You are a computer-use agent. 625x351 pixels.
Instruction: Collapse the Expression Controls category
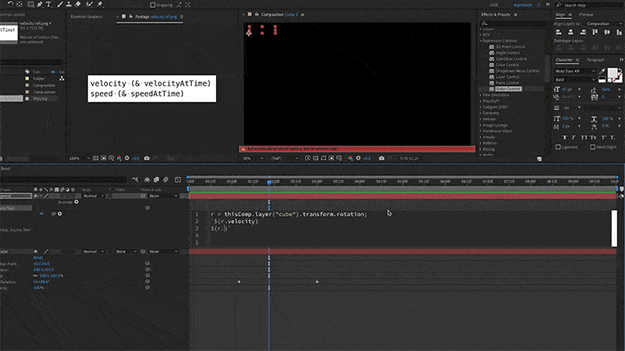point(481,41)
